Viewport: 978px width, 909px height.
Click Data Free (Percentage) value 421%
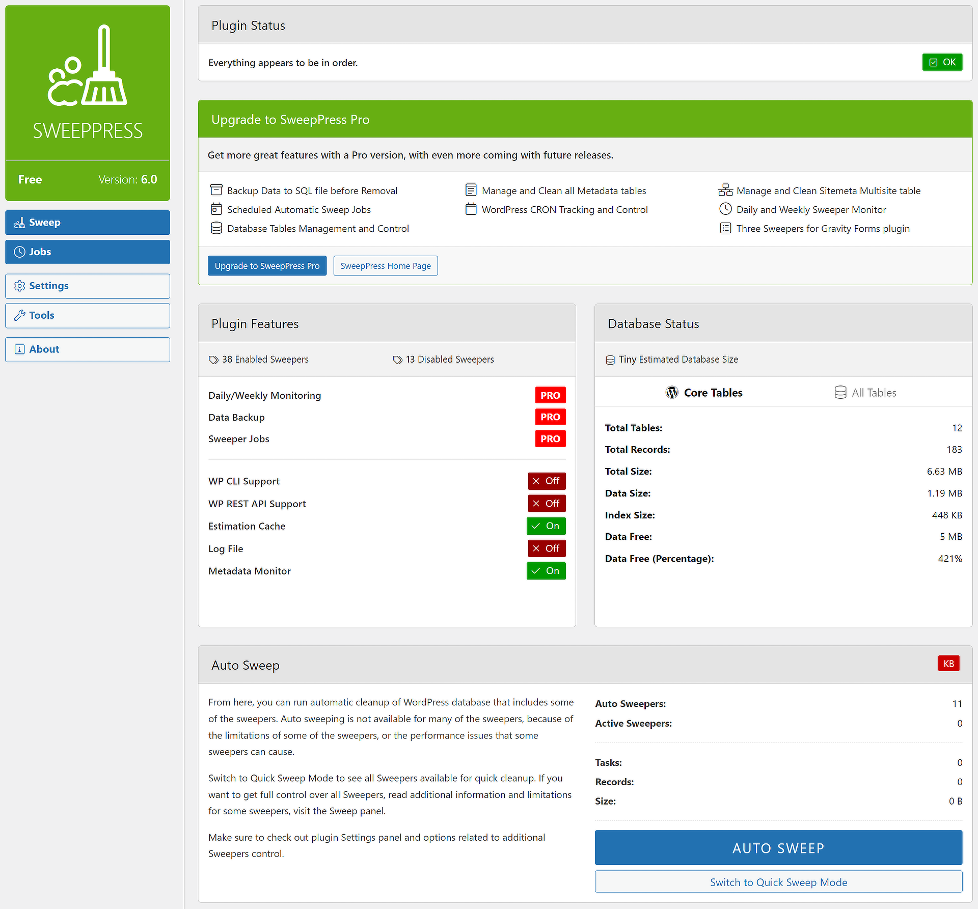point(950,559)
